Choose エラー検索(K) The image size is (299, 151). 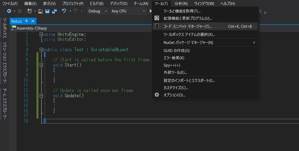point(205,58)
